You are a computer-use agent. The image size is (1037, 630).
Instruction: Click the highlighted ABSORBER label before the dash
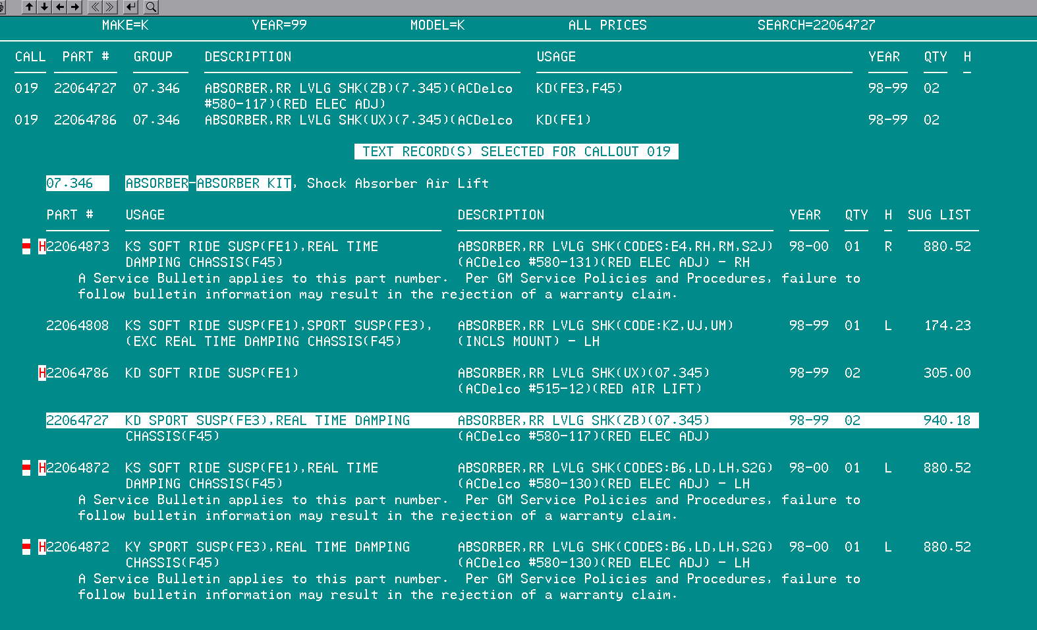[x=157, y=183]
